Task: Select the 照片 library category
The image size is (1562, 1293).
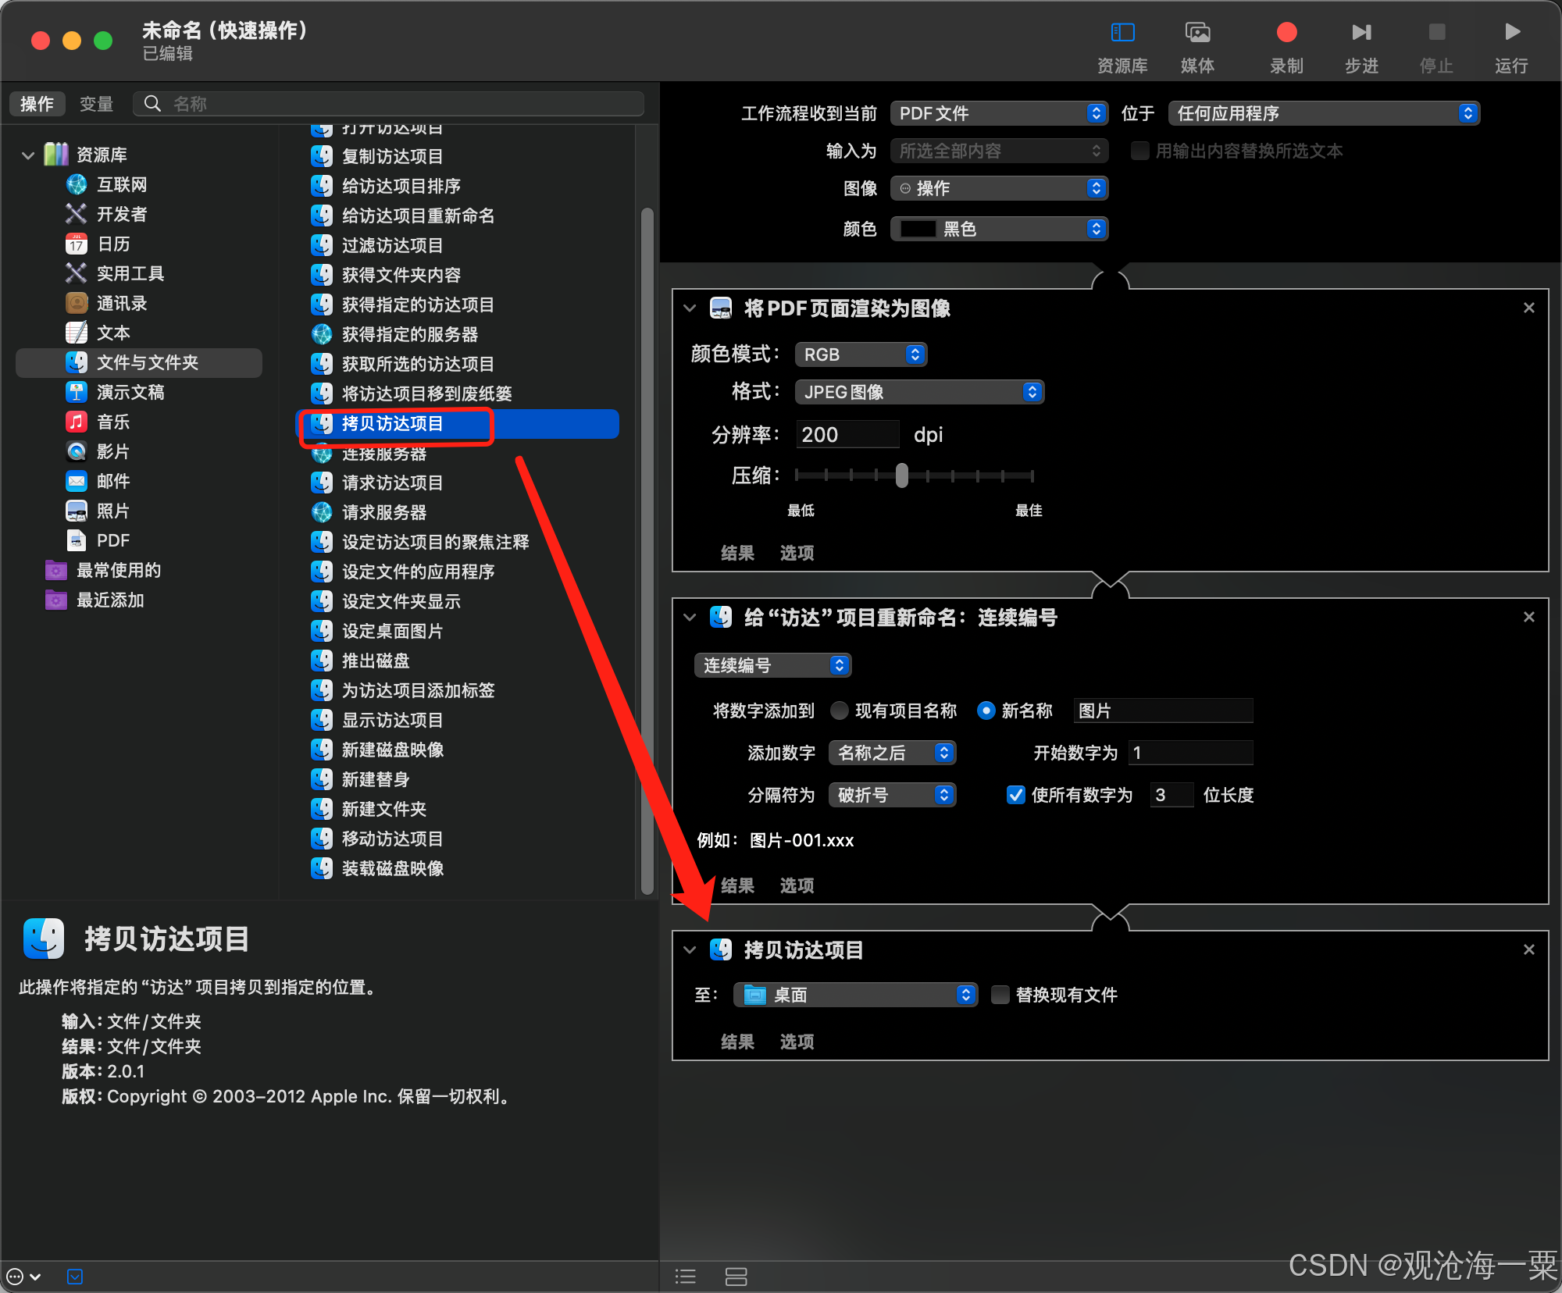Action: pyautogui.click(x=112, y=511)
